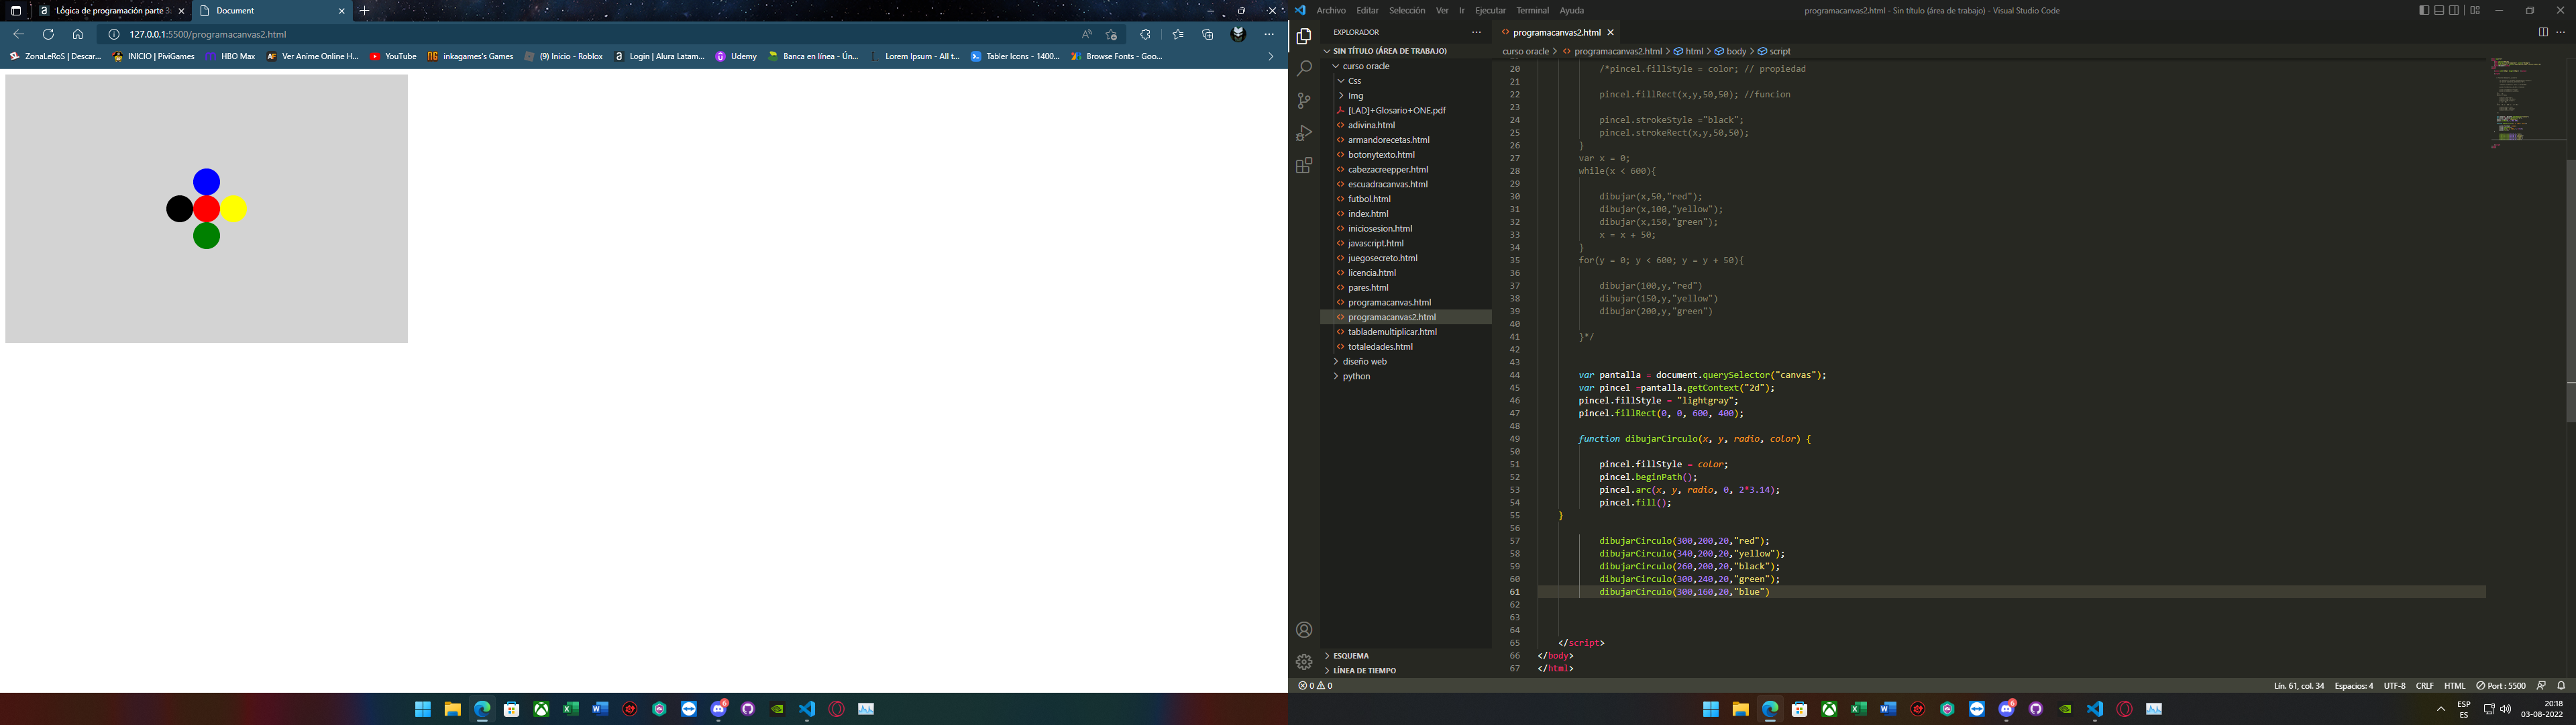Image resolution: width=2576 pixels, height=725 pixels.
Task: Open Source Control view in VS Code
Action: [x=1304, y=101]
